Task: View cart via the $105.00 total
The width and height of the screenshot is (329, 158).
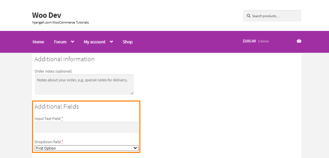Action: 249,41
